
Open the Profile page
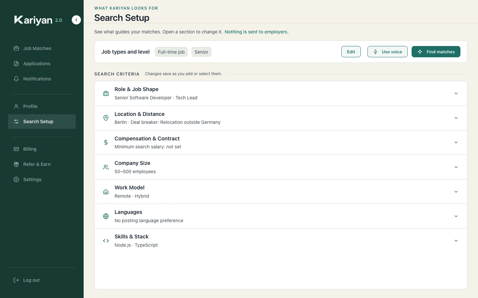click(x=42, y=106)
